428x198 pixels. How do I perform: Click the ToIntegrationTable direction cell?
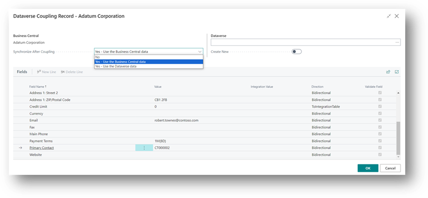pos(326,107)
